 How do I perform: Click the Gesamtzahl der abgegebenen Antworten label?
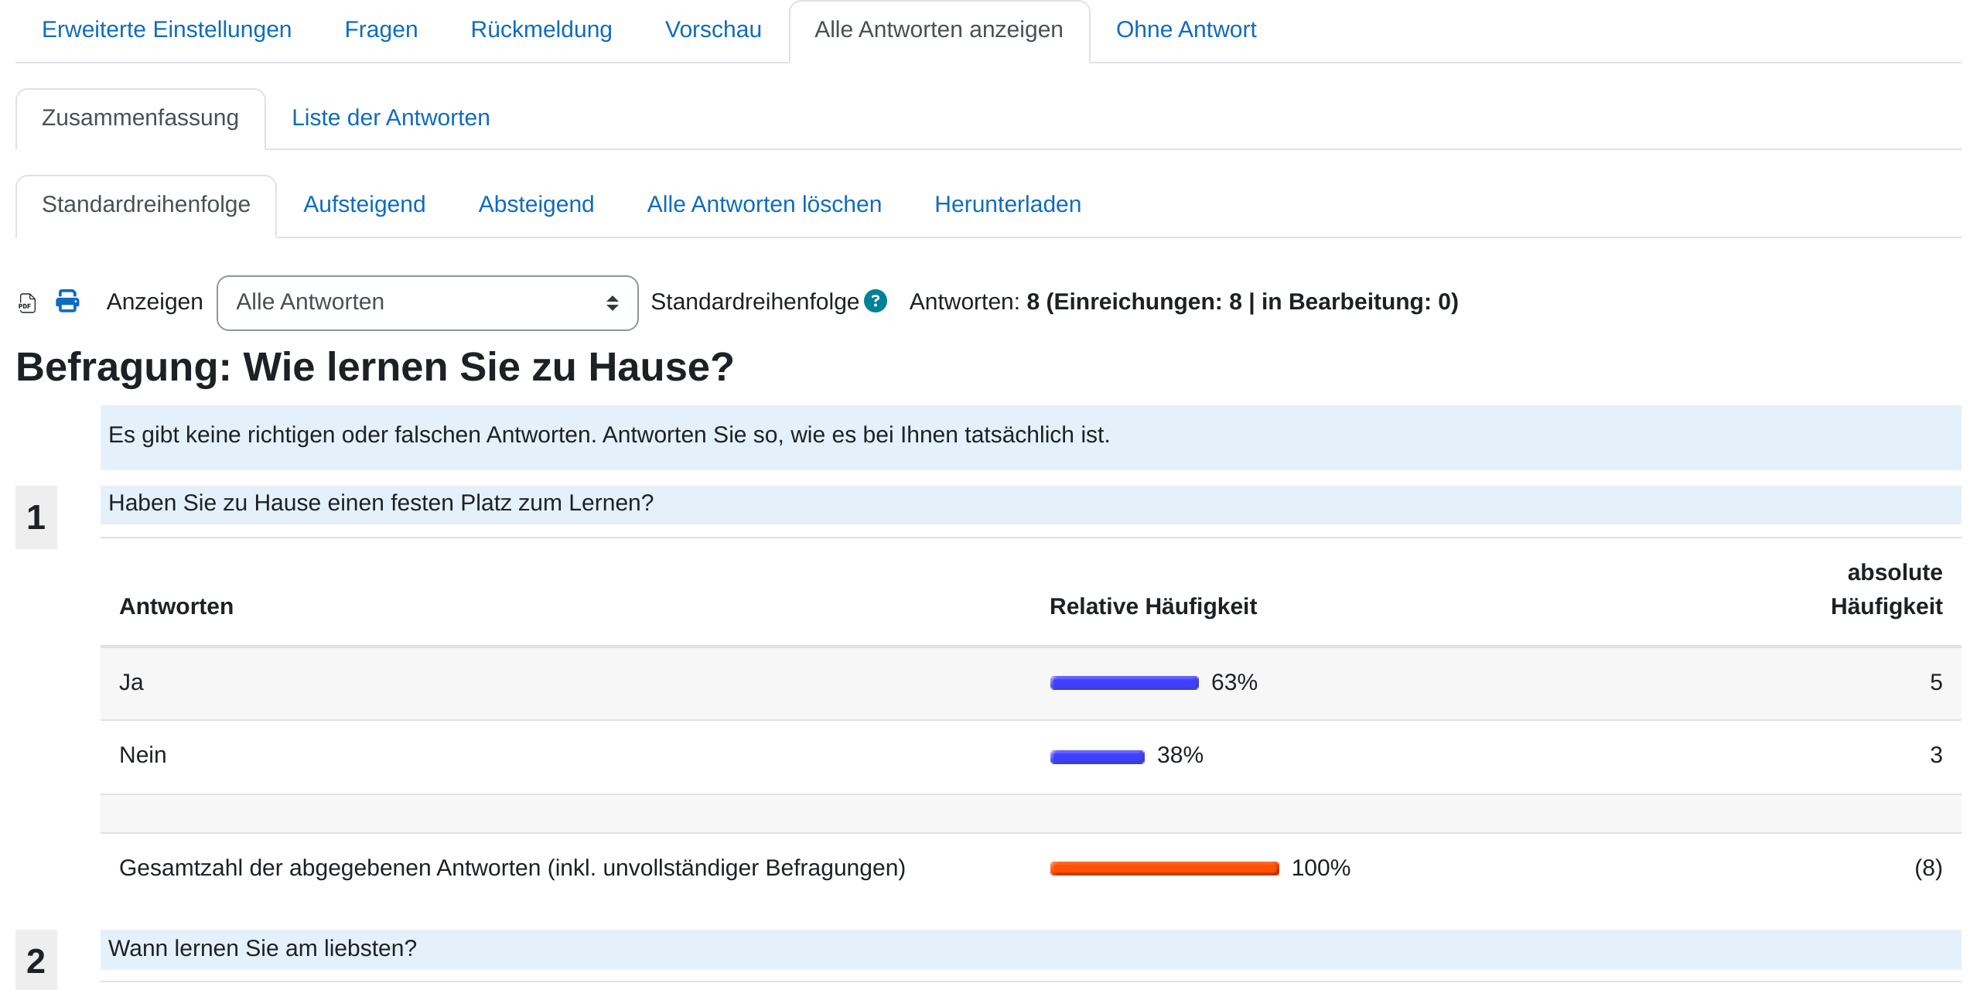click(512, 868)
